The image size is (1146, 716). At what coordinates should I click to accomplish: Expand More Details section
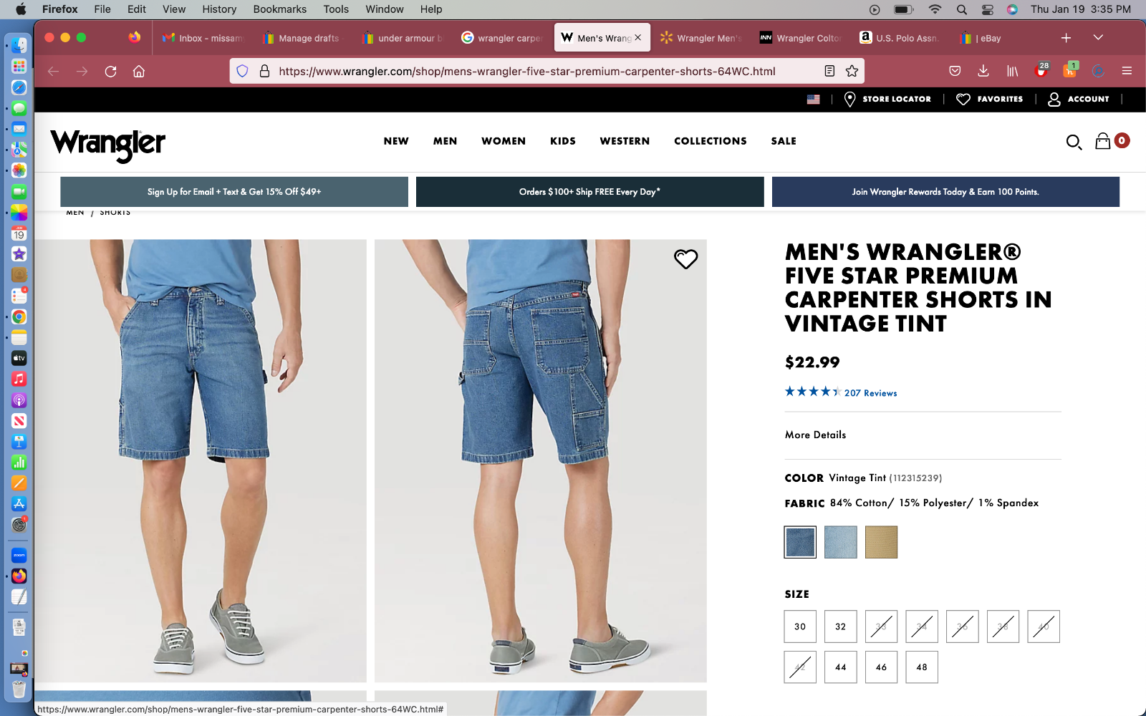tap(815, 435)
